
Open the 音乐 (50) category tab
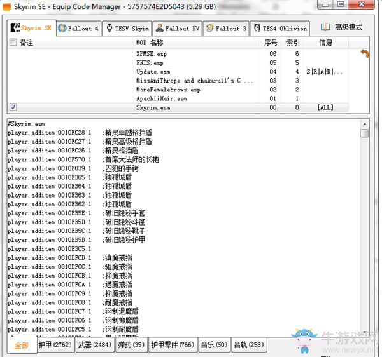click(214, 344)
